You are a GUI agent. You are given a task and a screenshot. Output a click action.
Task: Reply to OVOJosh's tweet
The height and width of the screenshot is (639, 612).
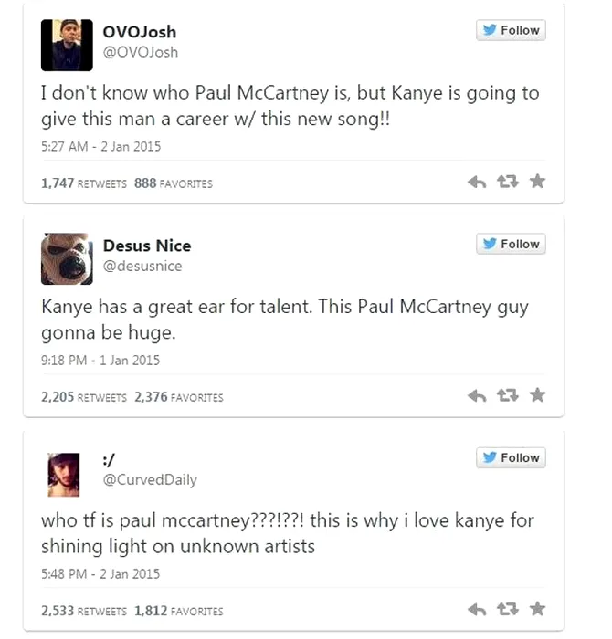(x=477, y=183)
